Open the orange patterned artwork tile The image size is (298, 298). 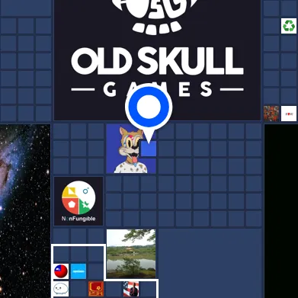coord(271,114)
